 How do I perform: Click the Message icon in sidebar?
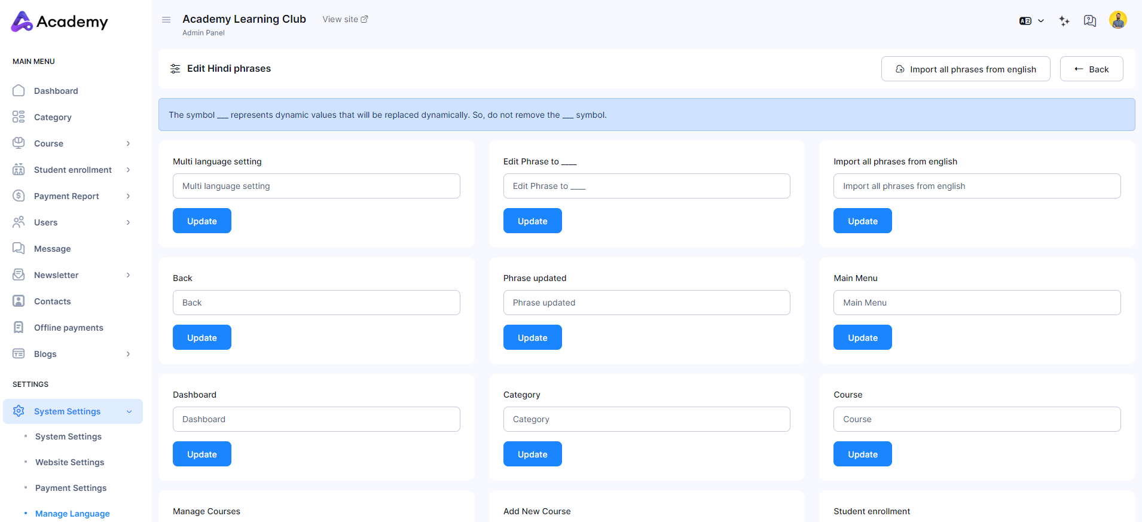tap(19, 249)
